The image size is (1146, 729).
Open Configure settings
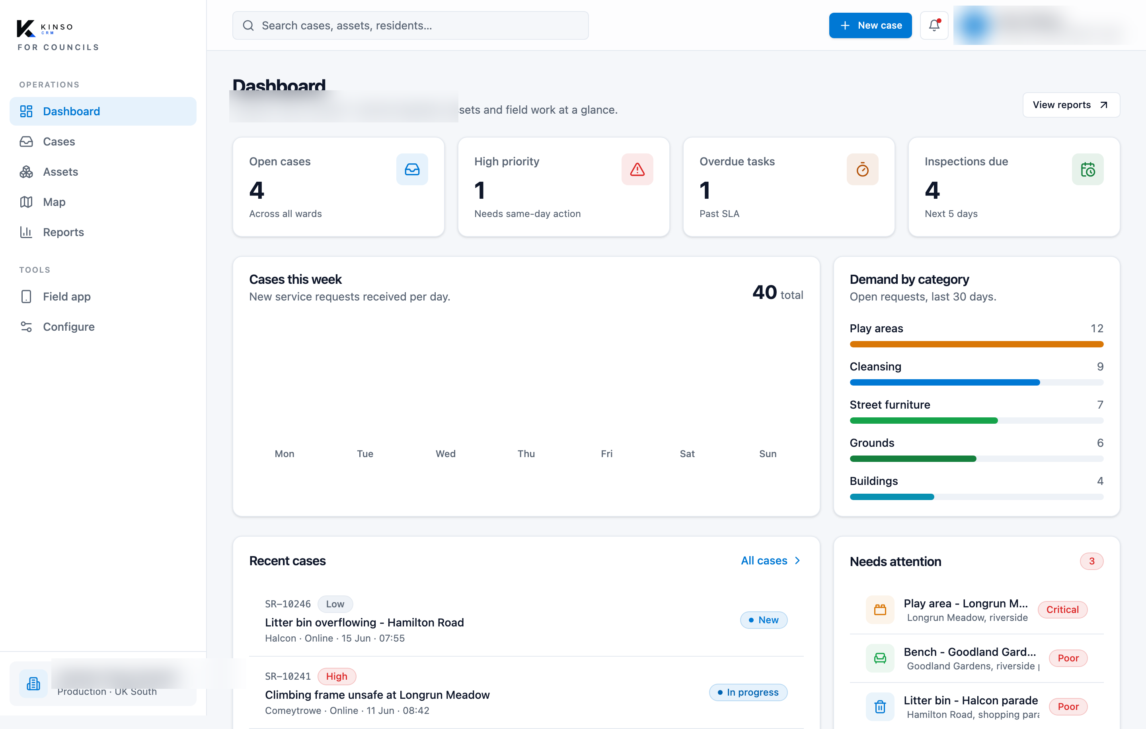coord(103,327)
